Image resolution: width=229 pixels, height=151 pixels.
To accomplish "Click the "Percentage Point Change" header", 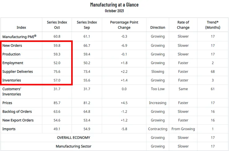I will tap(124, 25).
